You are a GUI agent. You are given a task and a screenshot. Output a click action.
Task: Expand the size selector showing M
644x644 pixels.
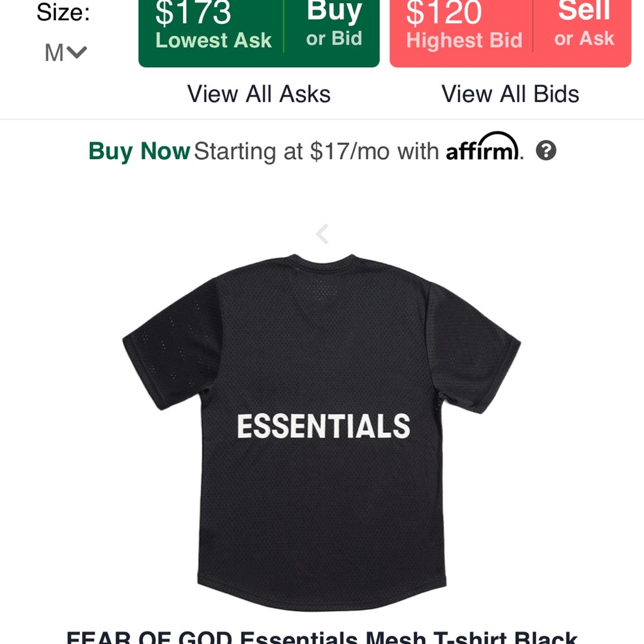(64, 52)
